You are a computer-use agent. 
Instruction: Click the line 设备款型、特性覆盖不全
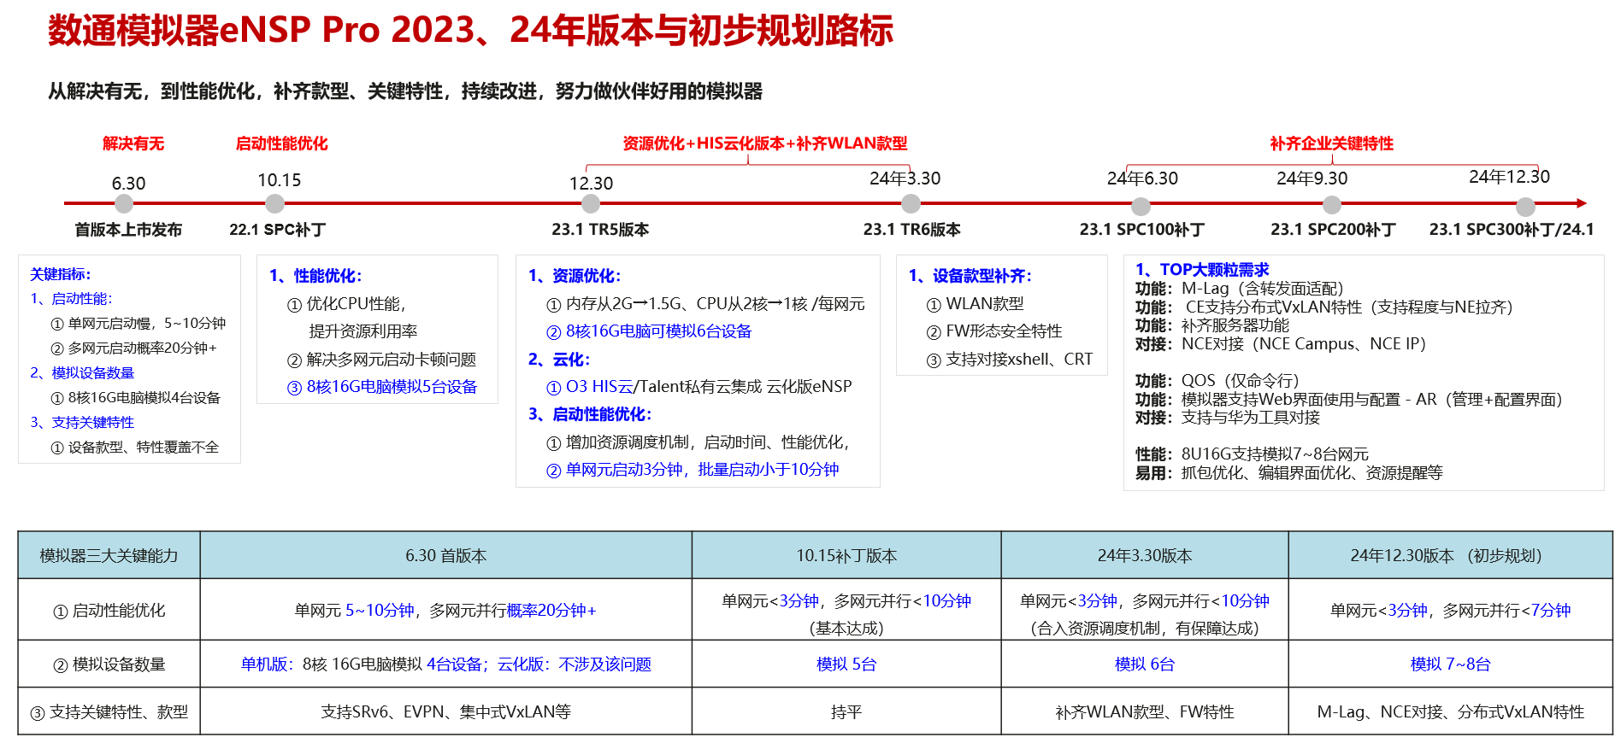pyautogui.click(x=135, y=448)
